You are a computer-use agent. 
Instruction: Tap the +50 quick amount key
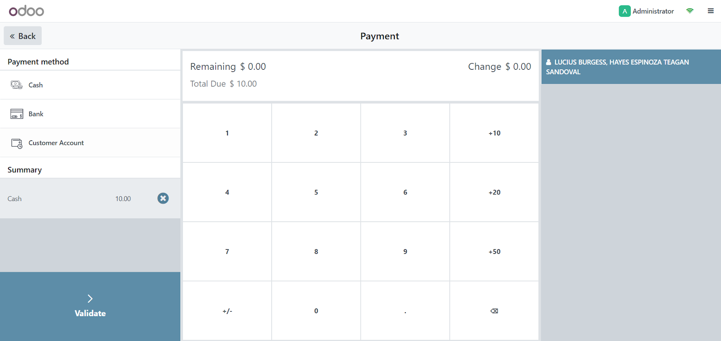[x=494, y=251]
